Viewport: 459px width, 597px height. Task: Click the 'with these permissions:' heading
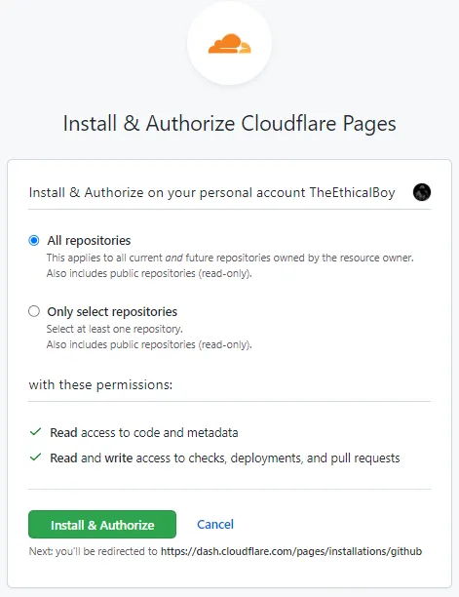click(100, 384)
